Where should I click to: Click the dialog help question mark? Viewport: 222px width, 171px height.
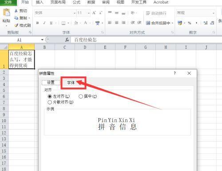(x=175, y=73)
